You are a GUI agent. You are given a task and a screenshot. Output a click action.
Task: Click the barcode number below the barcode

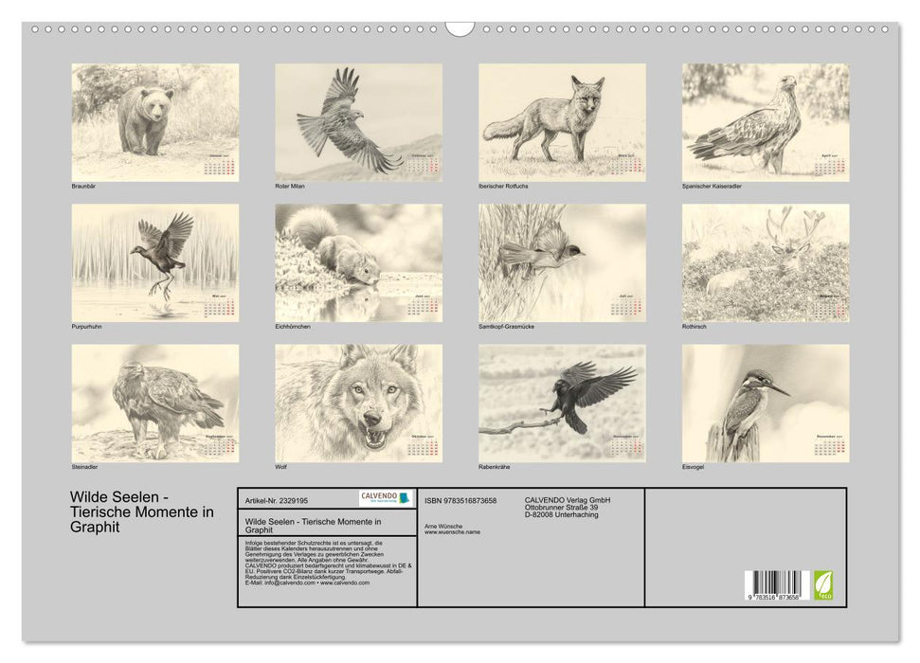click(773, 596)
